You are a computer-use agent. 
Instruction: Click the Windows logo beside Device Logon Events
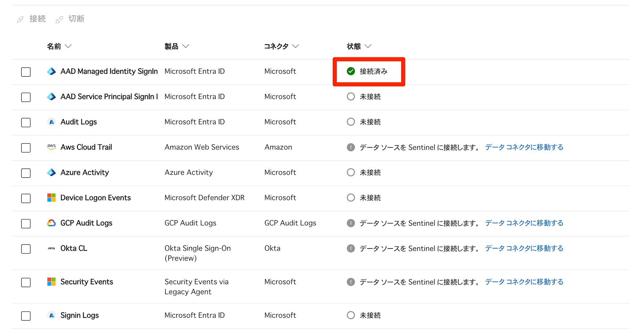pos(51,198)
